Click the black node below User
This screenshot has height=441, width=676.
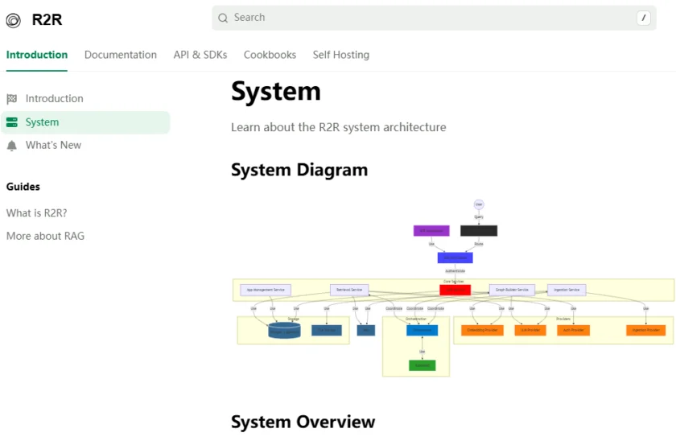pyautogui.click(x=479, y=231)
